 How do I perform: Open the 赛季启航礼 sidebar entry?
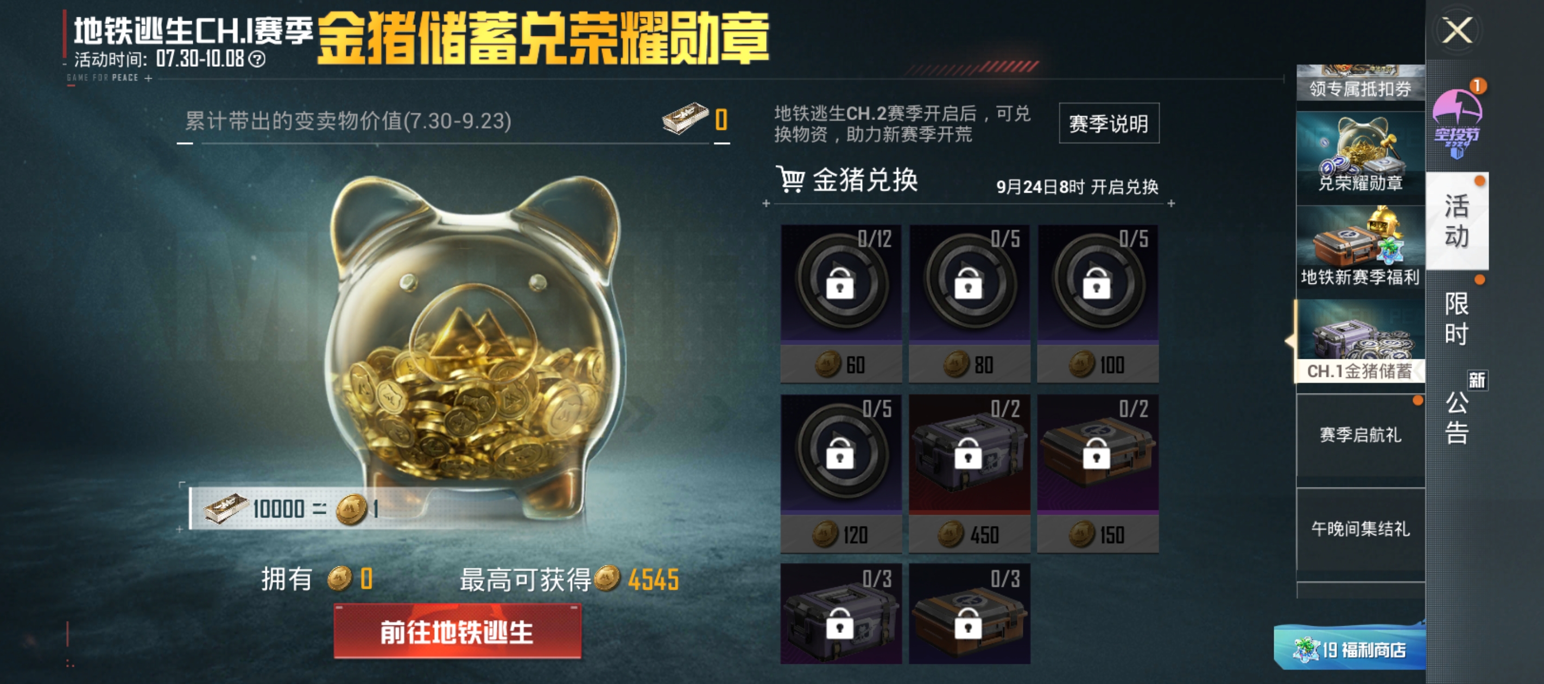(1360, 435)
